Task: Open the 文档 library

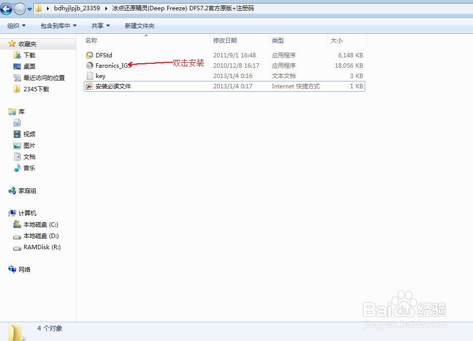Action: click(29, 157)
